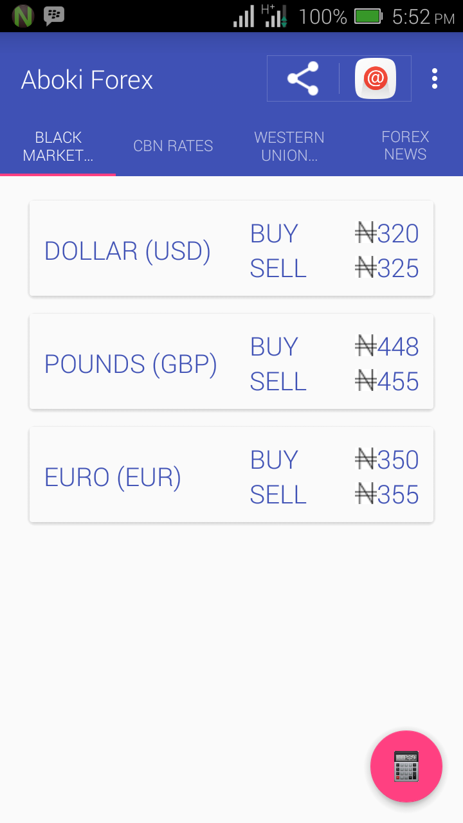The height and width of the screenshot is (823, 463).
Task: Tap the signal strength bars icon
Action: (244, 17)
